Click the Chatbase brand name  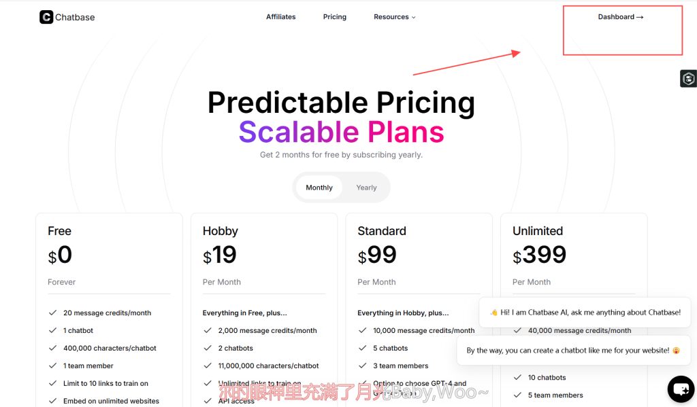(x=75, y=18)
